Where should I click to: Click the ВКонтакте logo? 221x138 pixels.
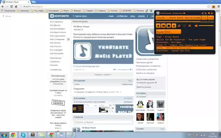point(60,16)
